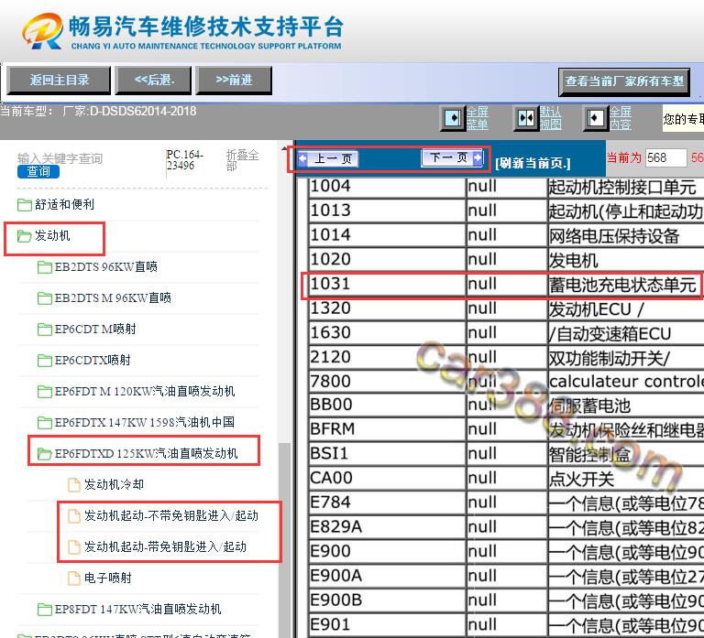This screenshot has width=704, height=638.
Task: Click the 舒适和便利 folder icon
Action: point(24,205)
